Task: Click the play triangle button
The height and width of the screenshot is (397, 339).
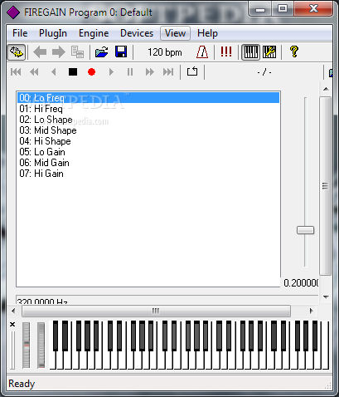Action: pos(111,72)
